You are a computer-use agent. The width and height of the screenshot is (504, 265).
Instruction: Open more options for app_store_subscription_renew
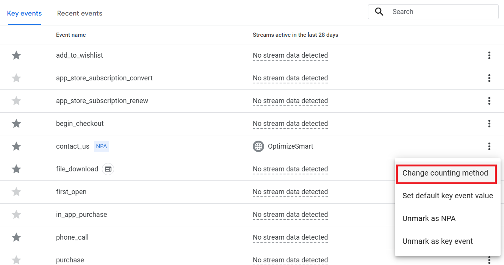pyautogui.click(x=489, y=101)
